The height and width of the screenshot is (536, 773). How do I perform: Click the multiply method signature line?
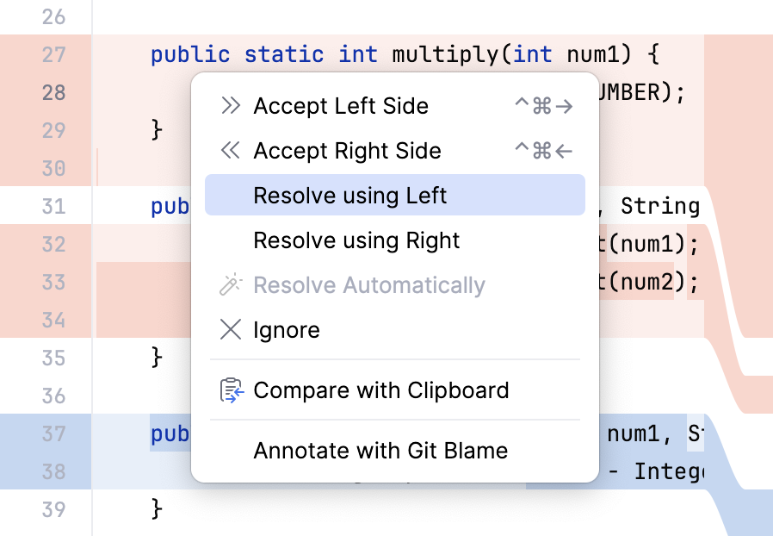(x=344, y=53)
